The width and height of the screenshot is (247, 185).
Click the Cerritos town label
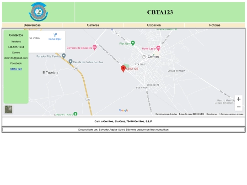tap(153, 57)
